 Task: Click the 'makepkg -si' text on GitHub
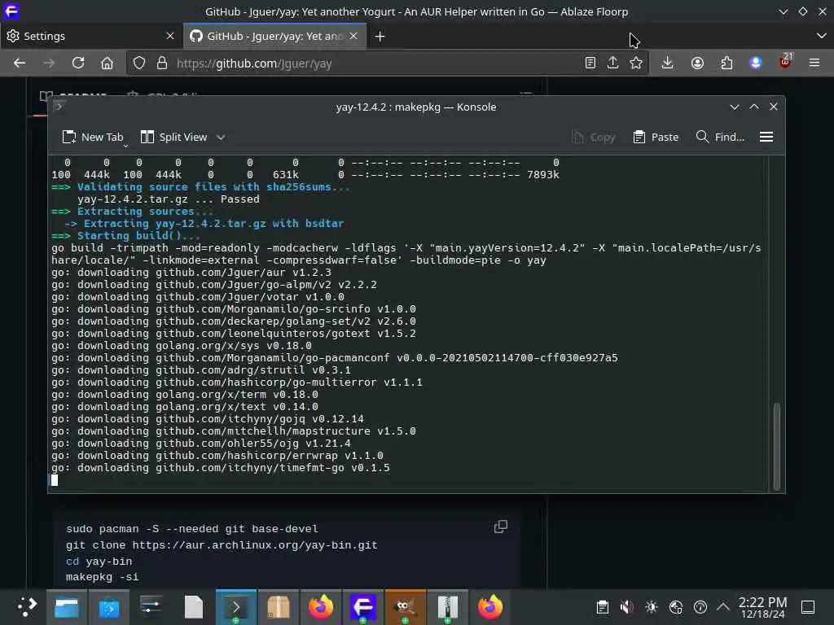click(102, 577)
